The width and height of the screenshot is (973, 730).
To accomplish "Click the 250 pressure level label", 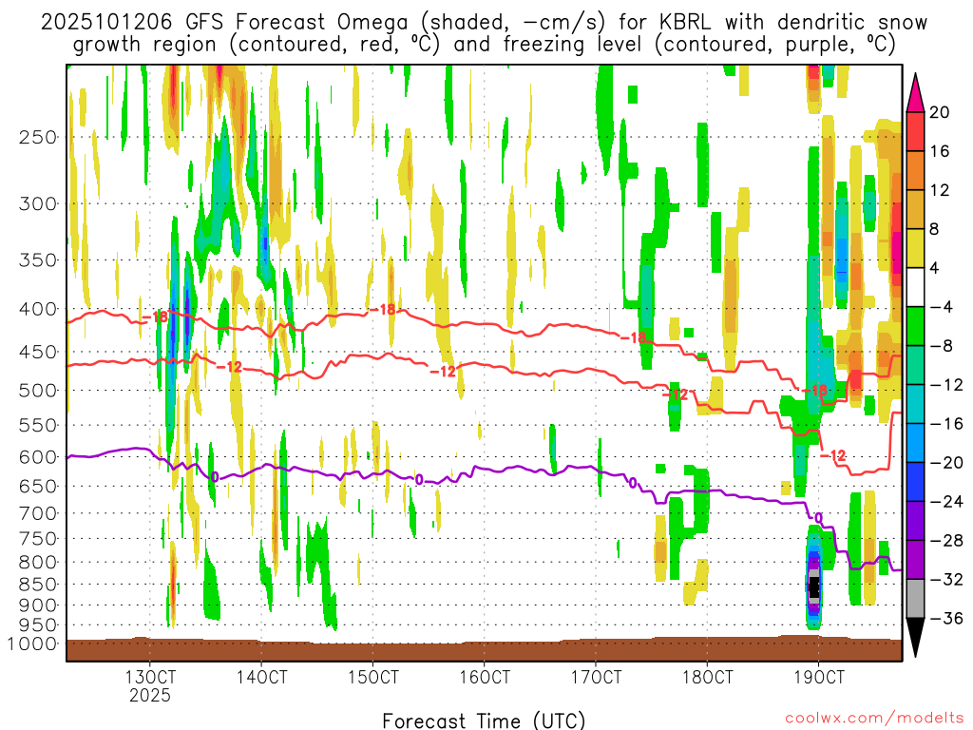I will [36, 137].
